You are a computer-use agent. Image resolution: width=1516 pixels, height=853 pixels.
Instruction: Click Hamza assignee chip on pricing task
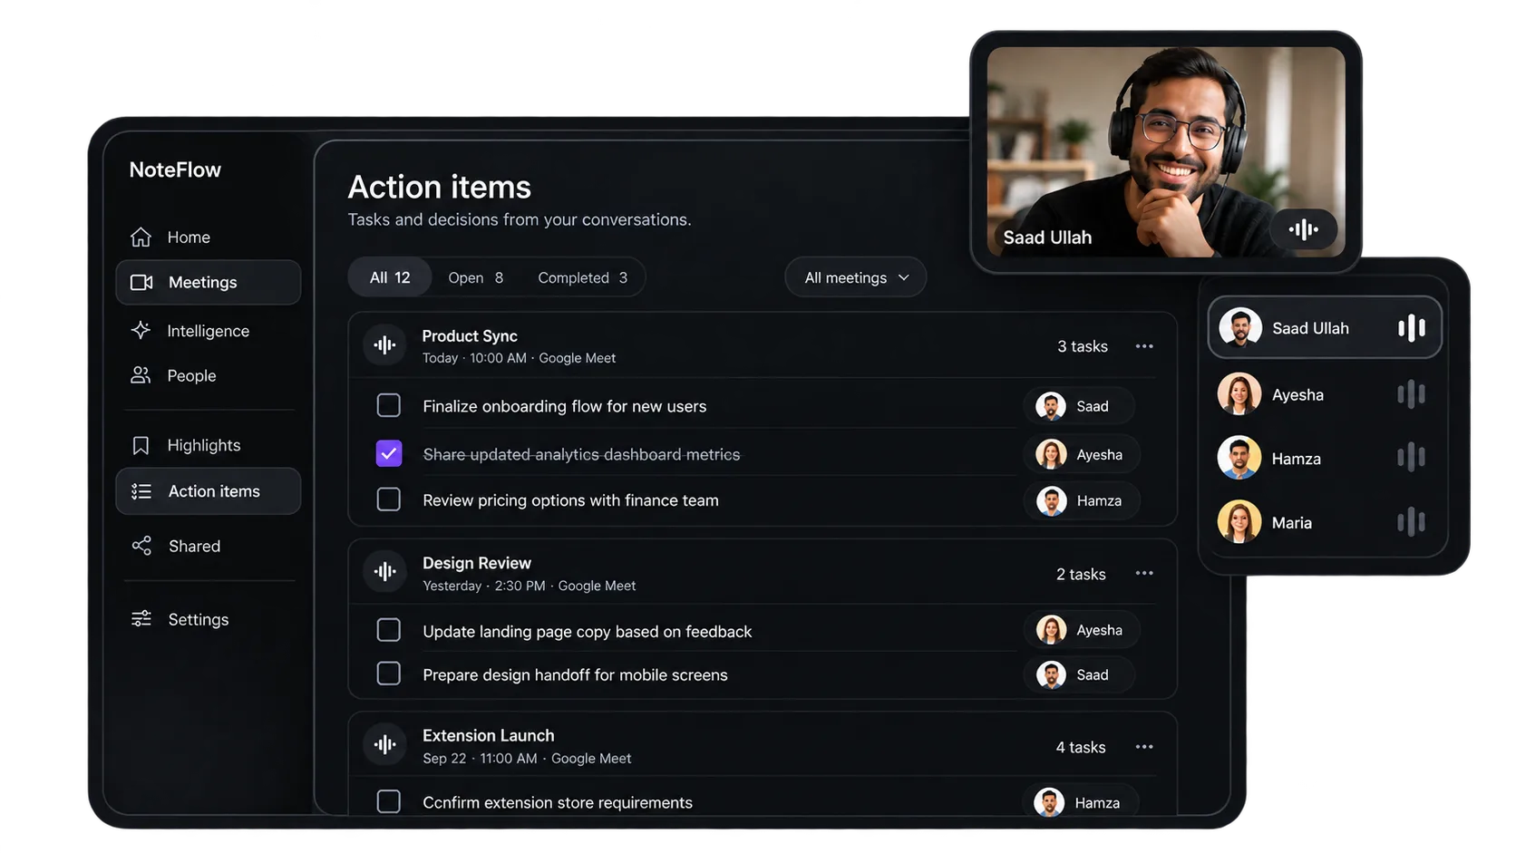click(x=1082, y=500)
